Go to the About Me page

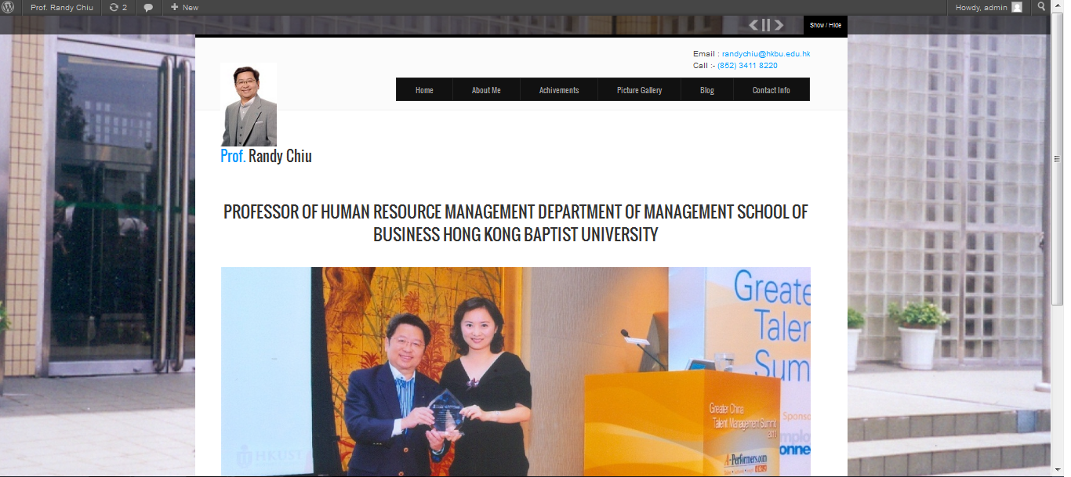point(486,90)
